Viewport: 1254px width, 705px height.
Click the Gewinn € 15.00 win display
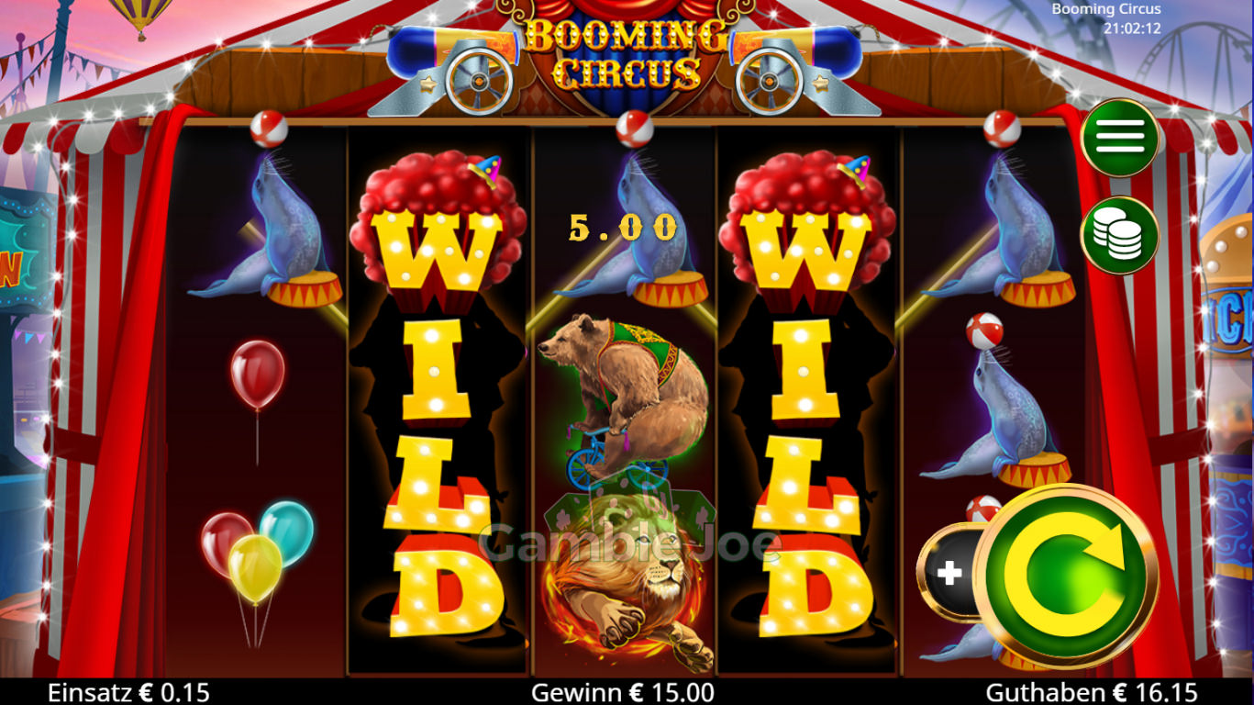623,692
